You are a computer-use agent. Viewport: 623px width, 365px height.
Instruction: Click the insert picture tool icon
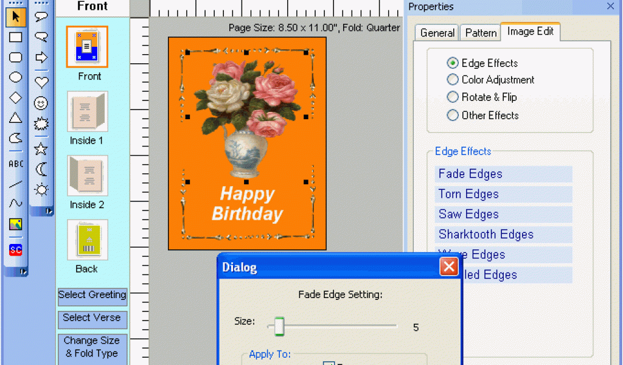point(16,224)
